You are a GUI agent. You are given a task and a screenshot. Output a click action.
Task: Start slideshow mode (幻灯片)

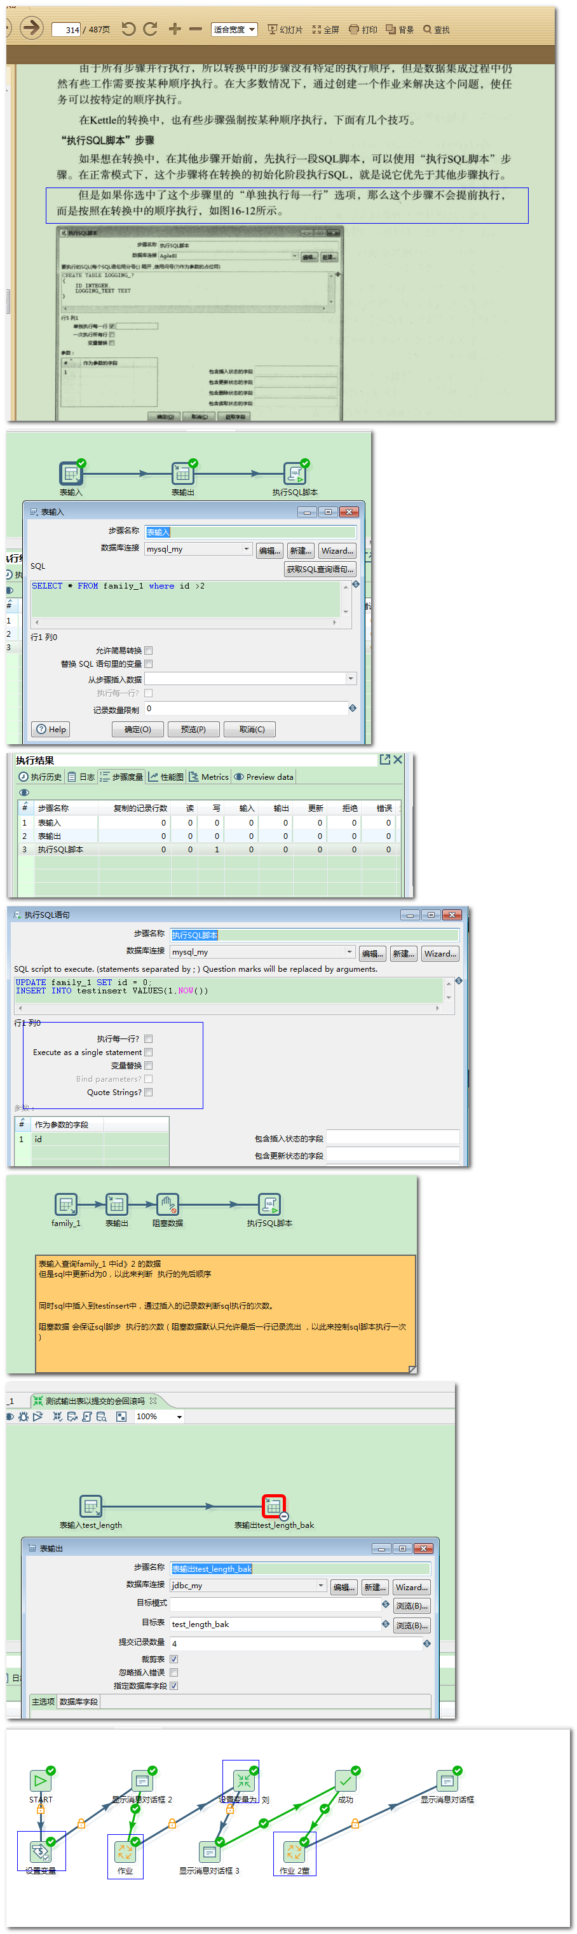[285, 29]
